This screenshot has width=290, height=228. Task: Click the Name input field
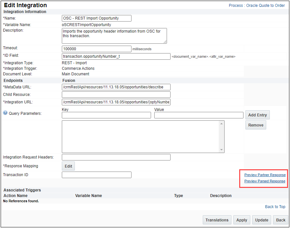tap(96, 18)
